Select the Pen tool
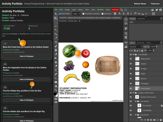This screenshot has height=122, width=163. click(56, 74)
